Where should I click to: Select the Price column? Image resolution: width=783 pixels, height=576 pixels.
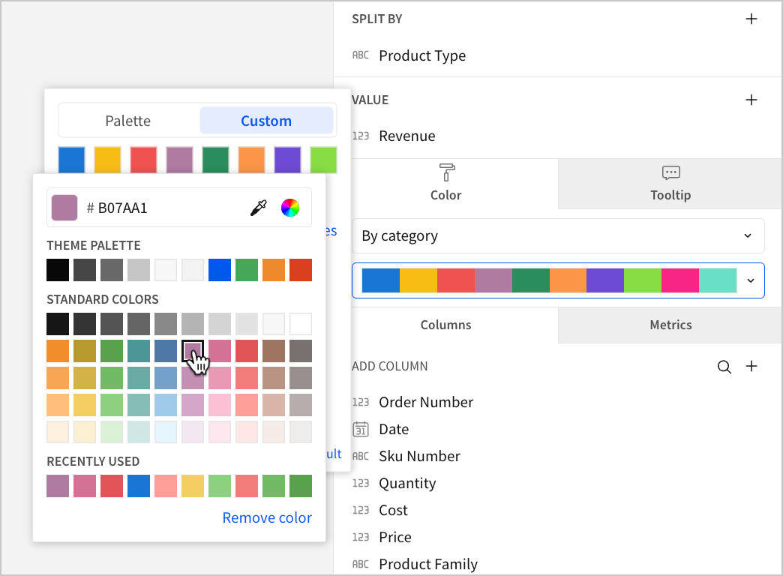pyautogui.click(x=395, y=537)
